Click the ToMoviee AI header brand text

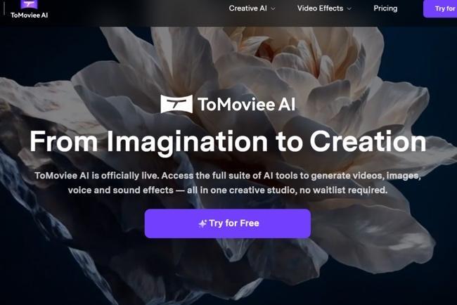[30, 15]
